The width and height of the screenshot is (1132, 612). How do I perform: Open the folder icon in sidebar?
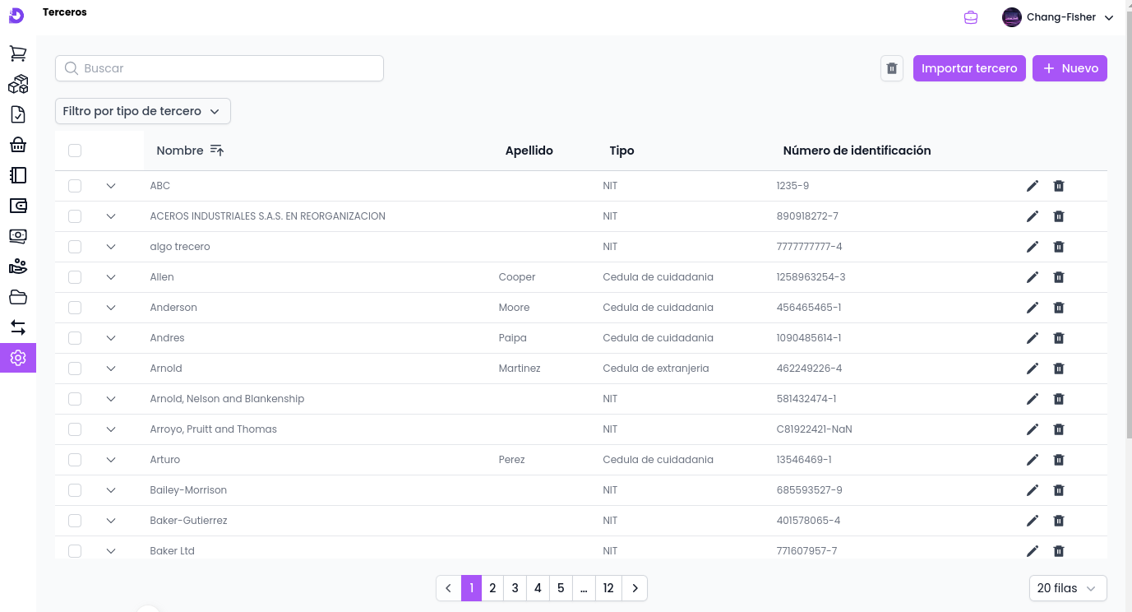(18, 297)
